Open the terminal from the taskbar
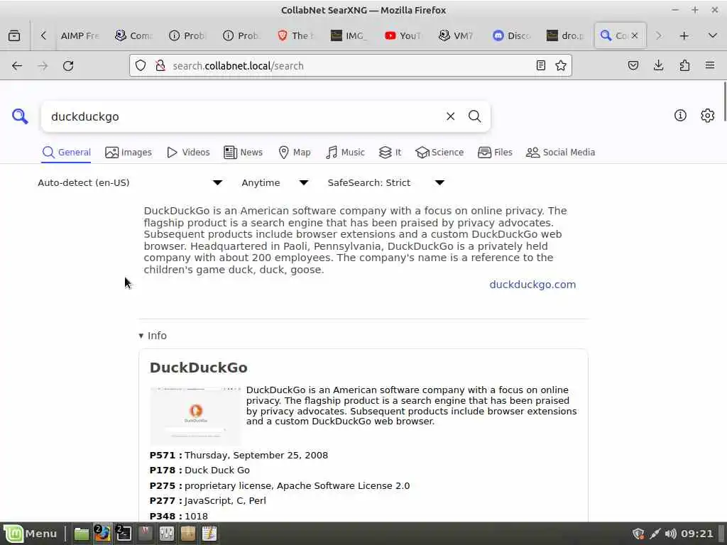The width and height of the screenshot is (727, 545). 124,534
